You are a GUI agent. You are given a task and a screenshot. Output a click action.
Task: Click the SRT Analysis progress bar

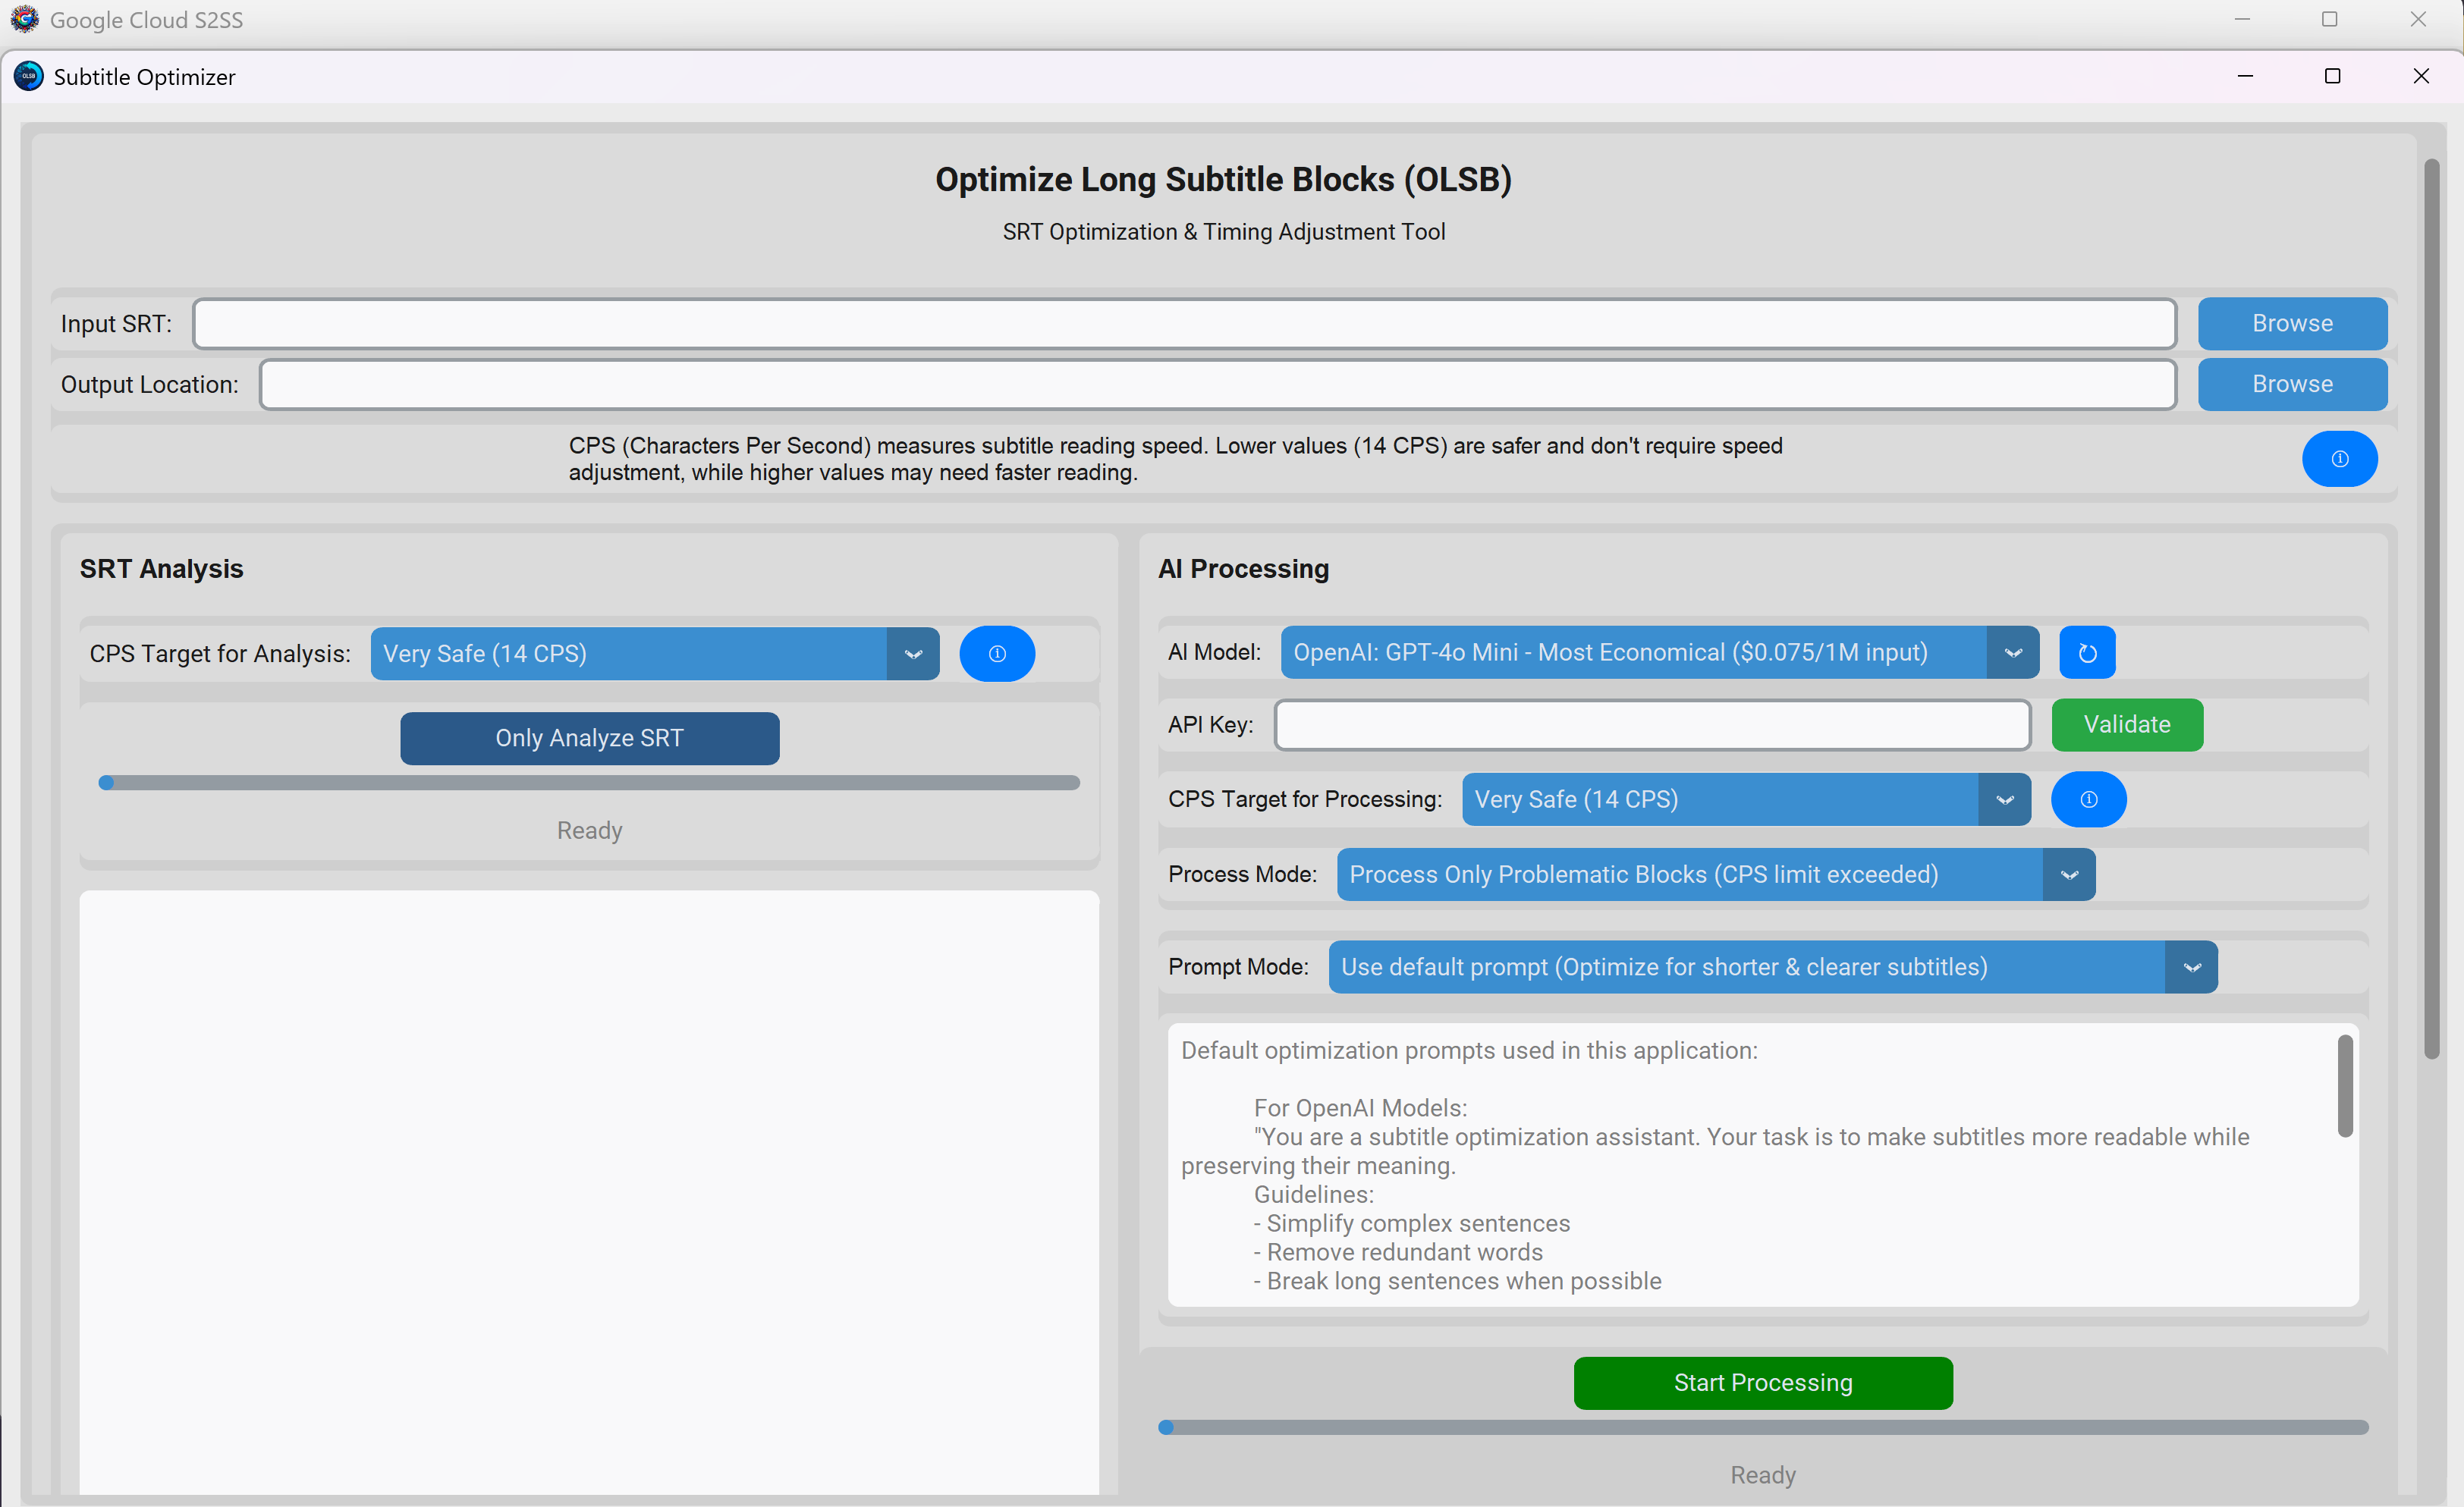tap(589, 783)
